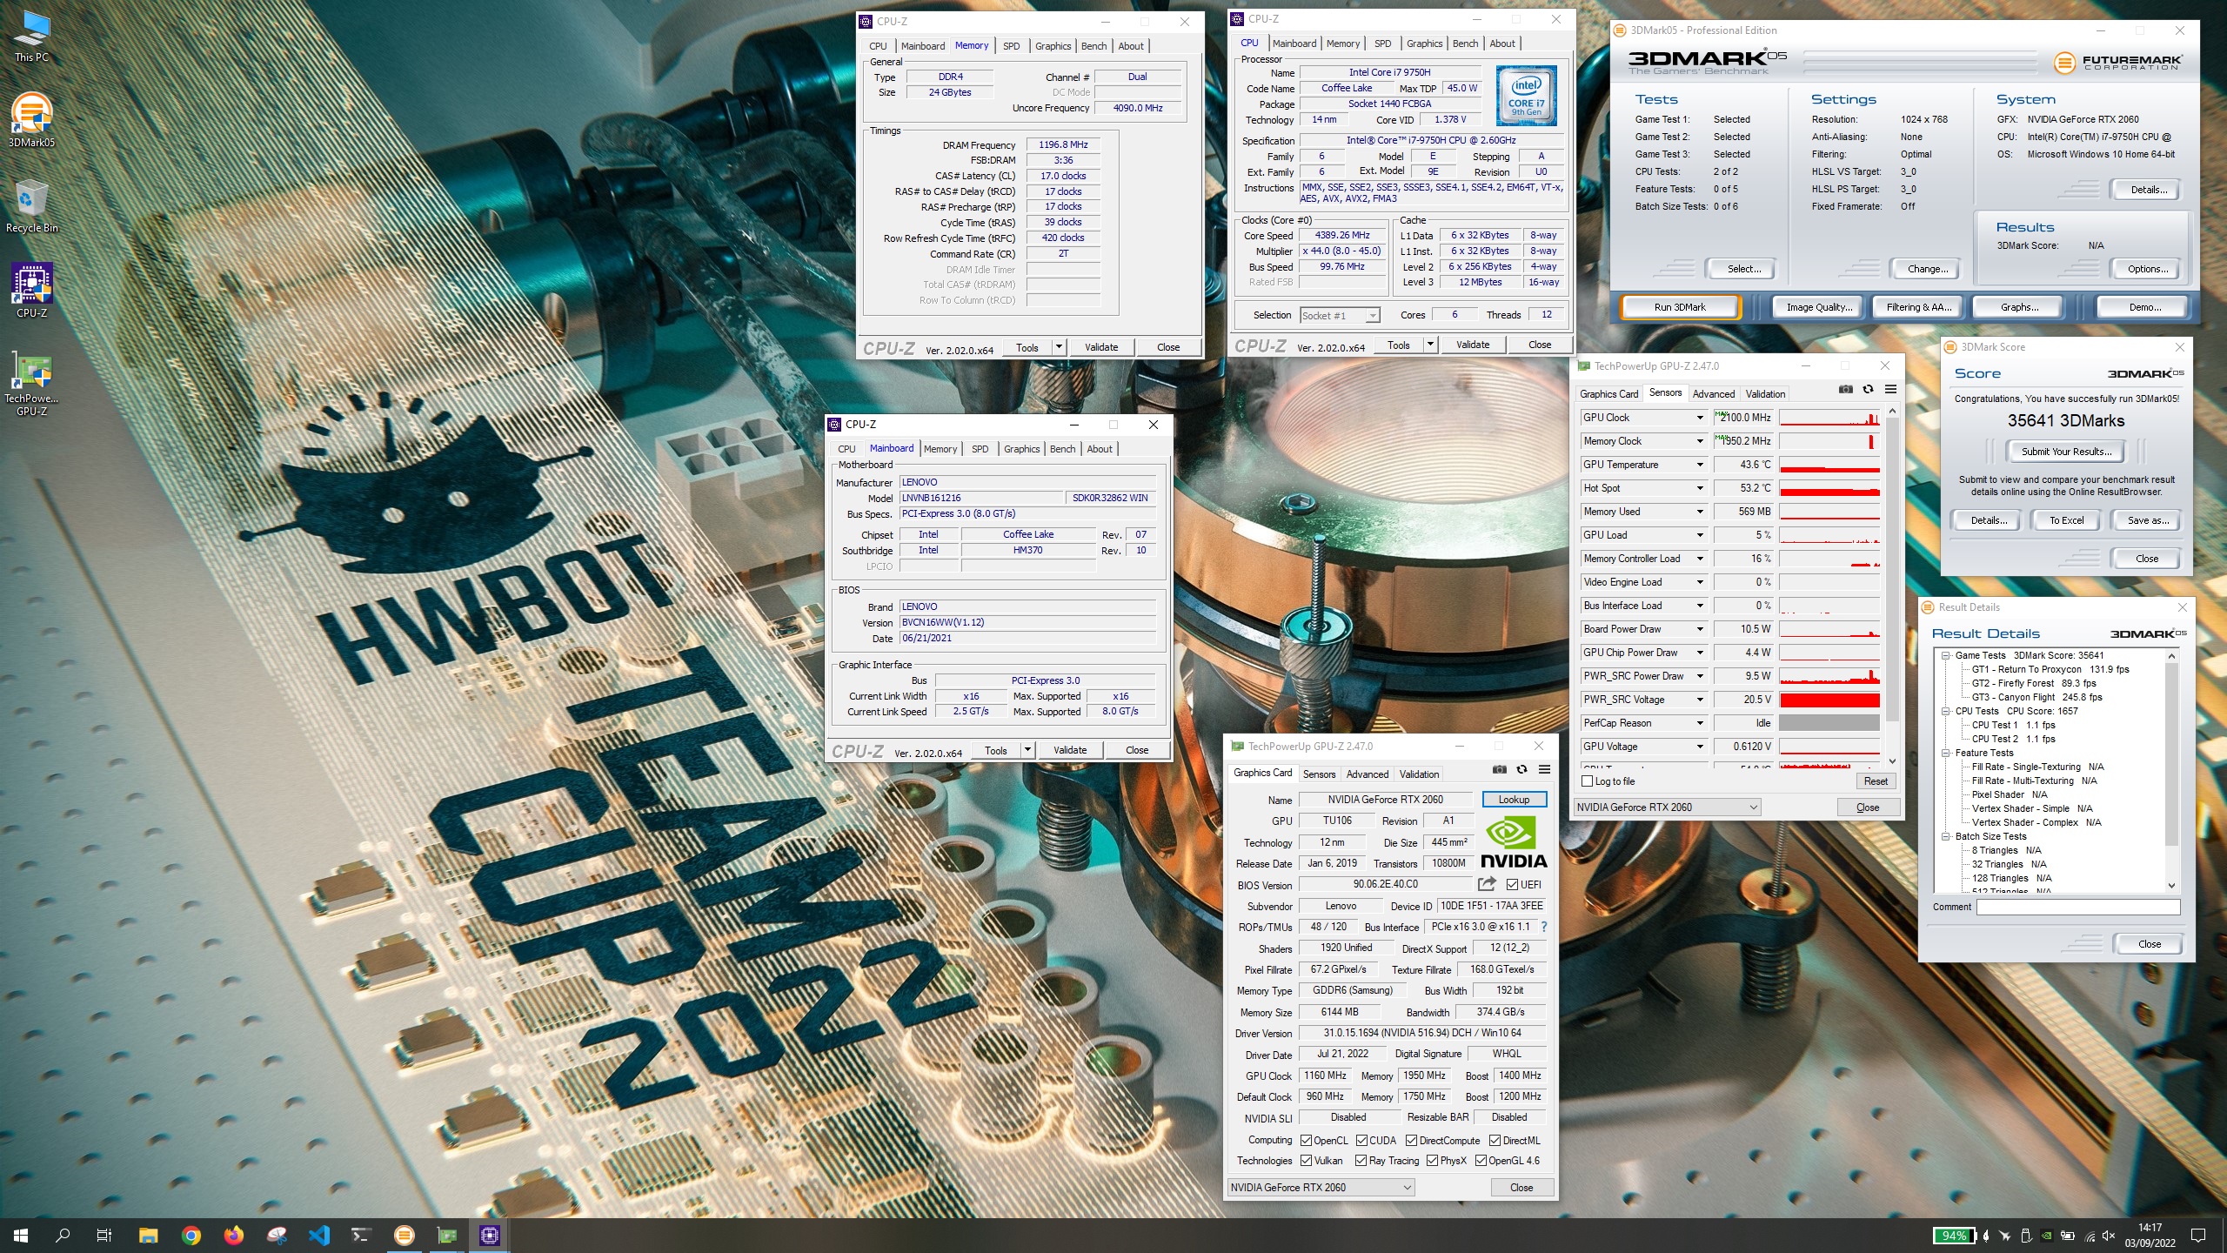Open the Windows Start menu
This screenshot has width=2227, height=1253.
(21, 1235)
